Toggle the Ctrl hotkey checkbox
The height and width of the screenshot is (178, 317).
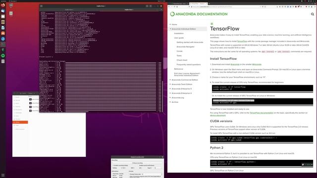(x=123, y=168)
